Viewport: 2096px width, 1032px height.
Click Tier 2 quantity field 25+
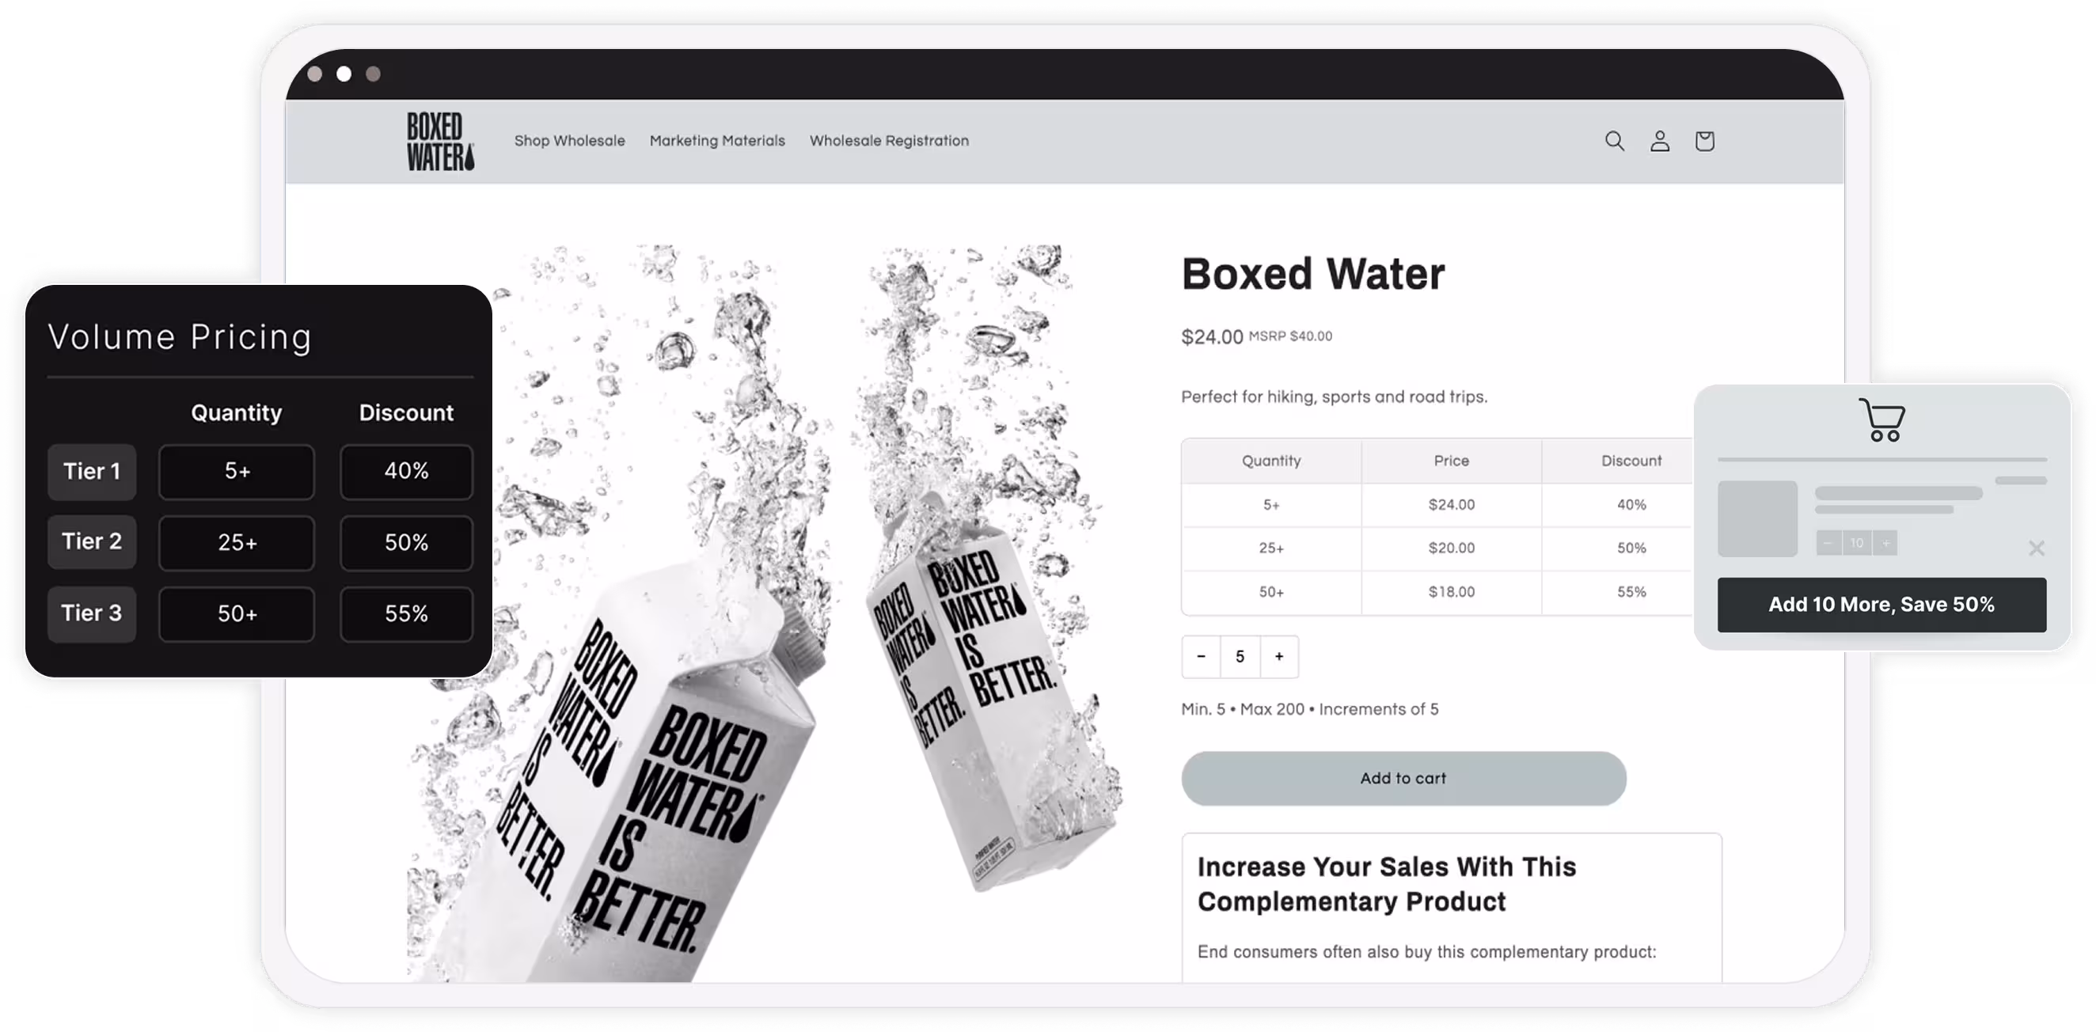(x=237, y=542)
